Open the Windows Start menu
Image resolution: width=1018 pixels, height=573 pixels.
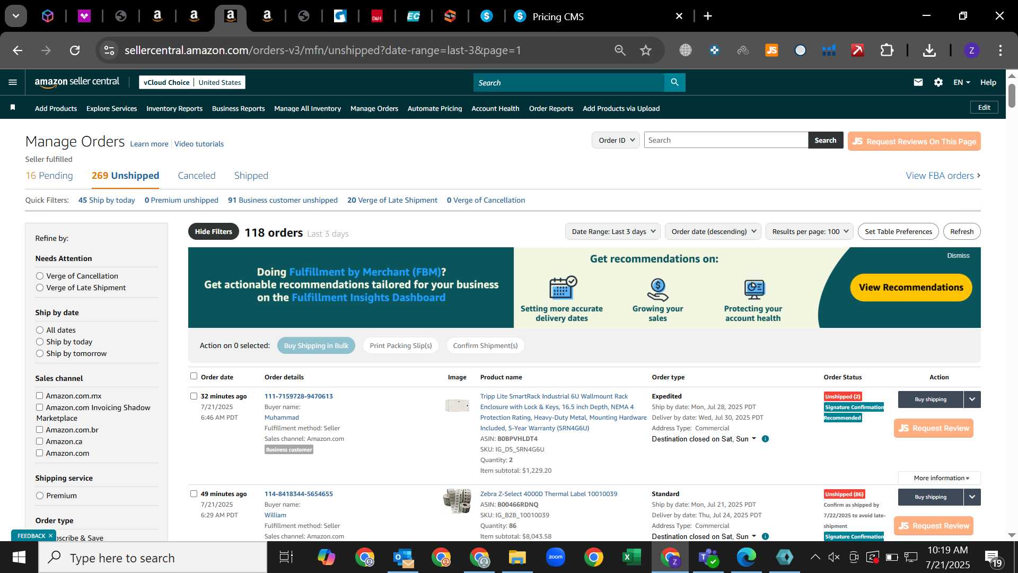pyautogui.click(x=19, y=558)
